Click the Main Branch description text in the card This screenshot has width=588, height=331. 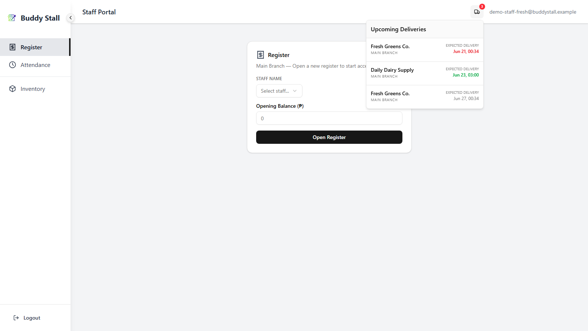tap(311, 66)
